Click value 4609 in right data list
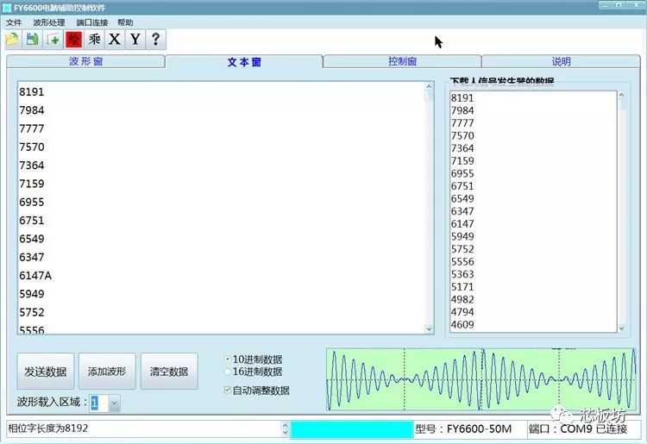 pos(462,324)
